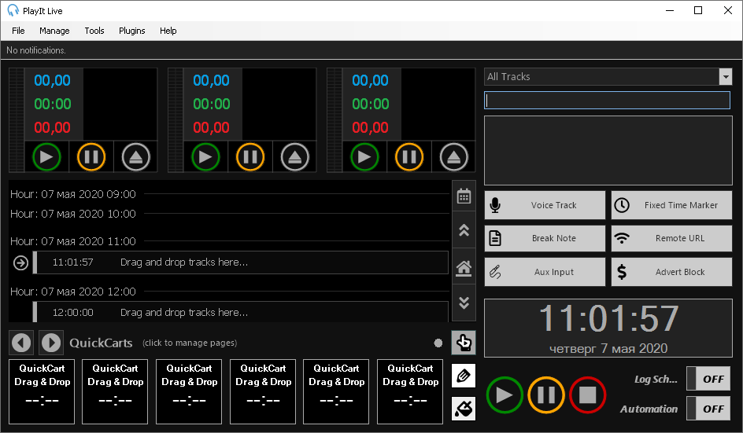Screen dimensions: 743x433
Task: Eject the track from the third player
Action: click(453, 156)
